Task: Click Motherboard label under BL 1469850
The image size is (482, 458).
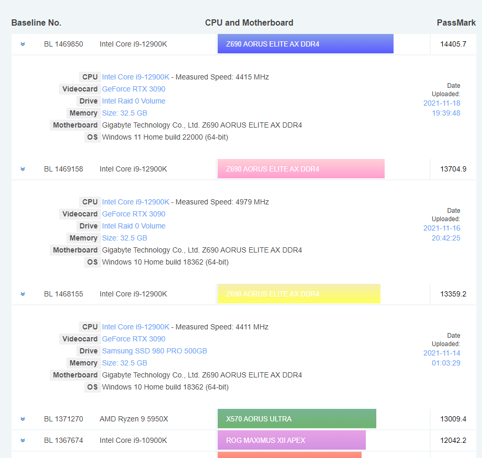Action: point(75,125)
